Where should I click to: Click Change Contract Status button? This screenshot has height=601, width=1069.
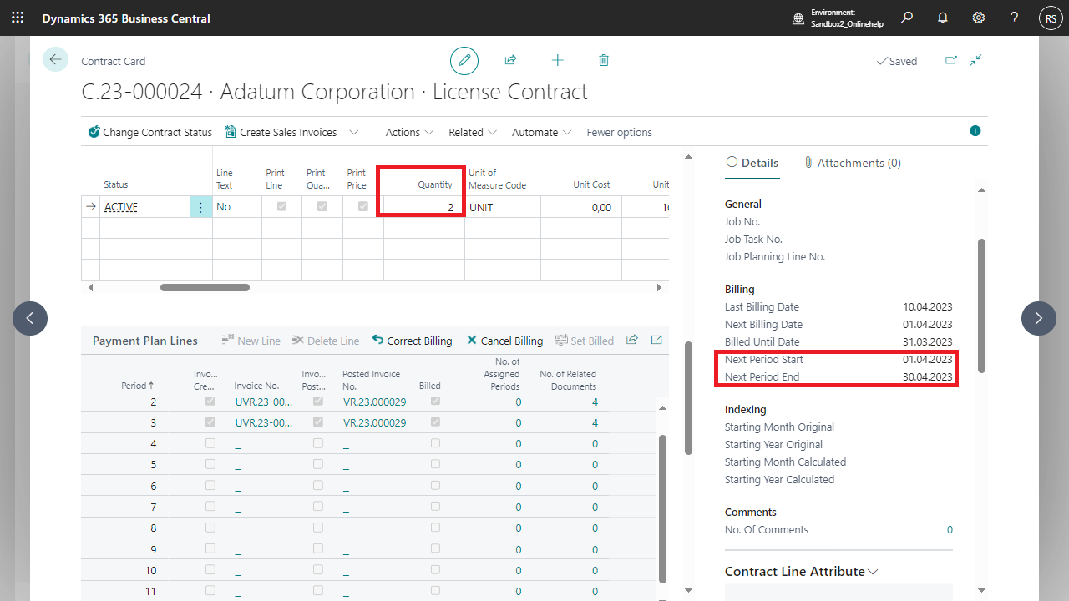click(149, 132)
